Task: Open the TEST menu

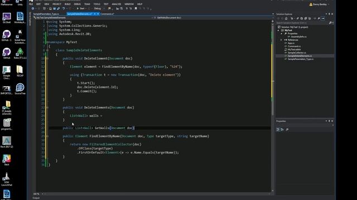Action: 106,4
